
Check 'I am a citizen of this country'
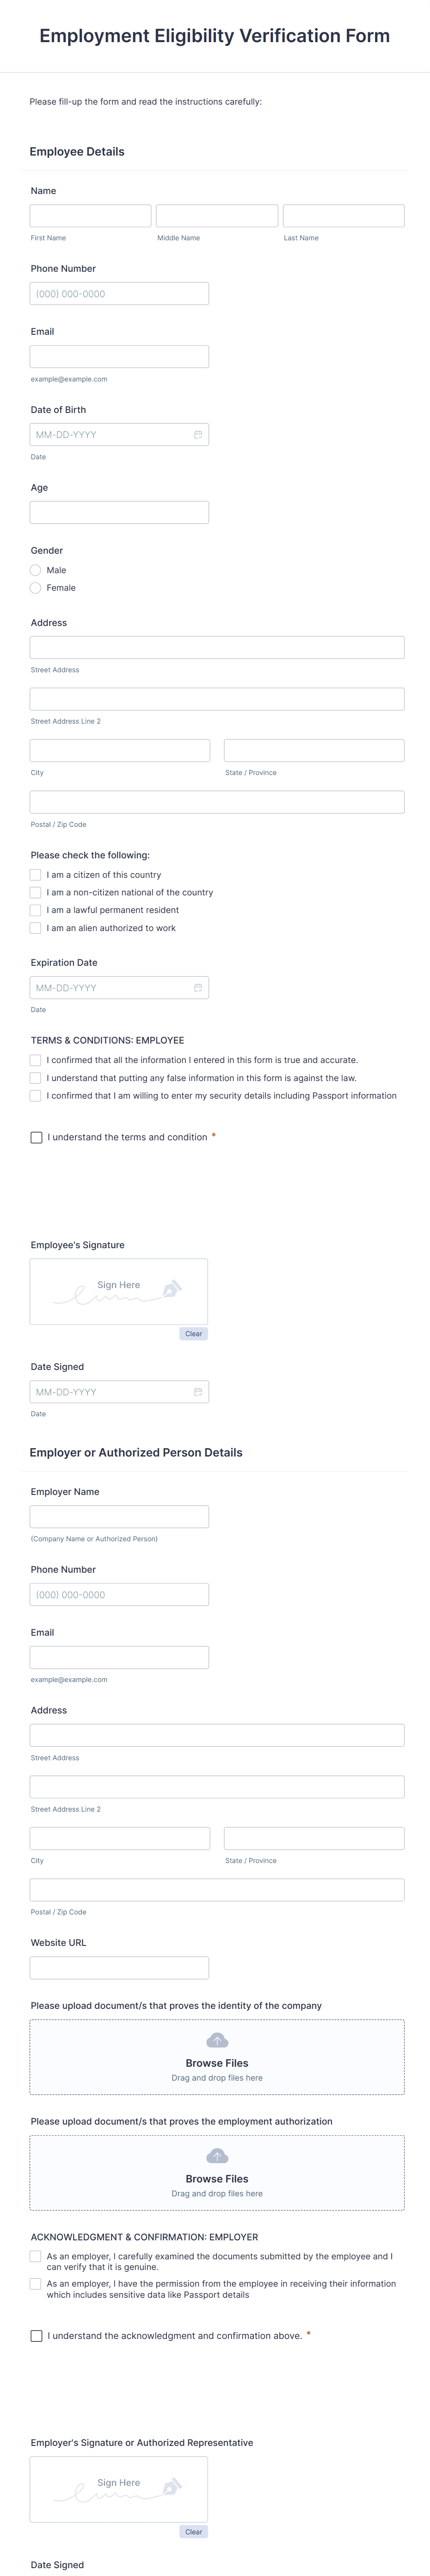(x=36, y=874)
